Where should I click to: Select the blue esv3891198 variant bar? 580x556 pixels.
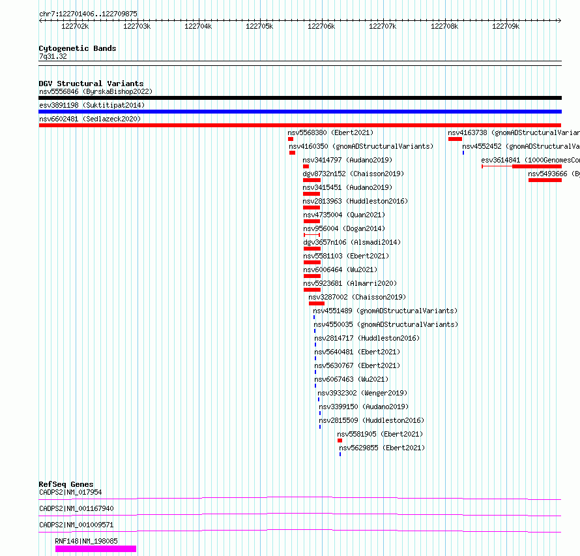(300, 112)
